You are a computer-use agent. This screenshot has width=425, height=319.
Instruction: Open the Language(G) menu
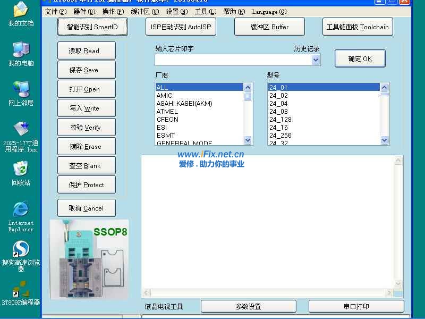click(269, 11)
